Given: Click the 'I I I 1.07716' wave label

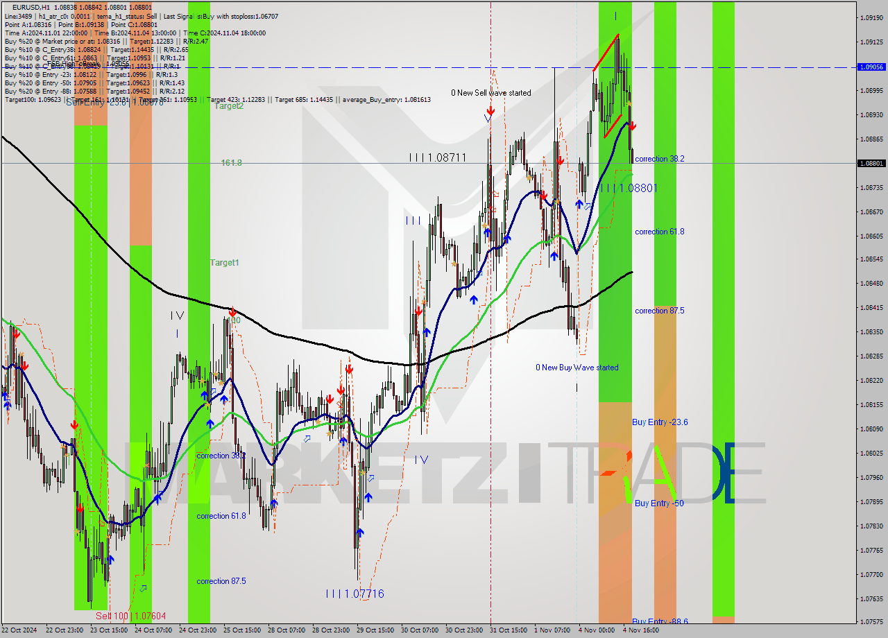Looking at the screenshot, I should [x=355, y=594].
